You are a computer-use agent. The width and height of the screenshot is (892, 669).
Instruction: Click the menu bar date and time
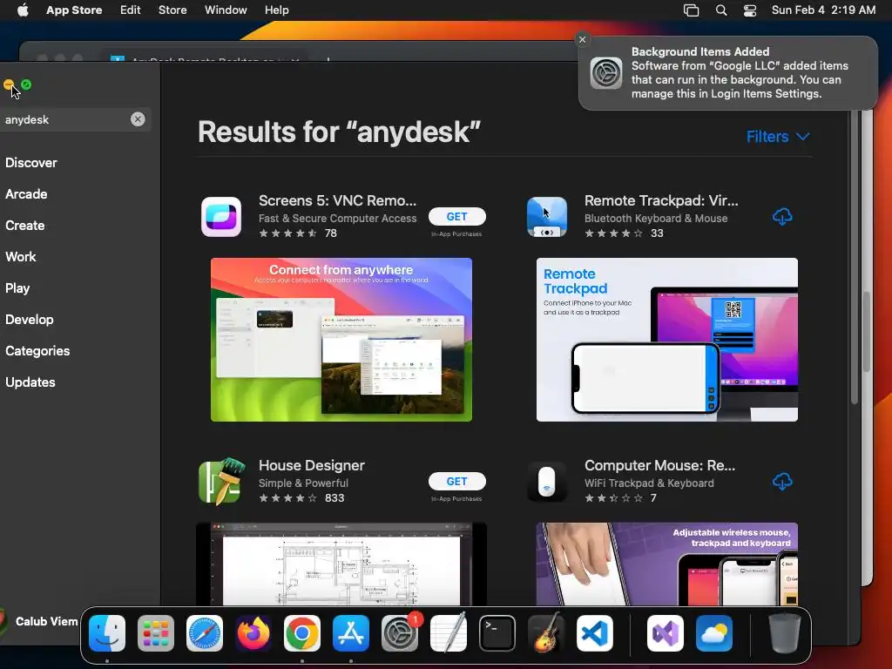[x=823, y=10]
